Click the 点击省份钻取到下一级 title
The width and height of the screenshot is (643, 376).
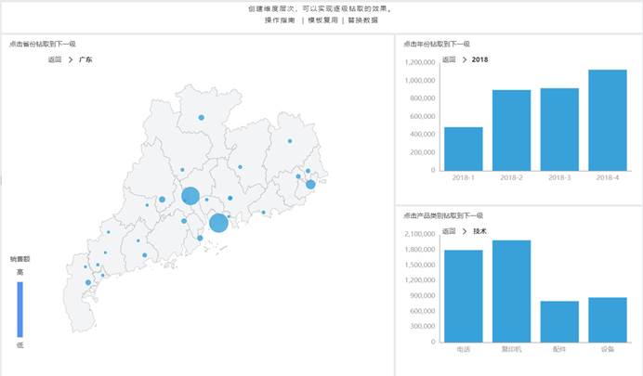pyautogui.click(x=43, y=44)
